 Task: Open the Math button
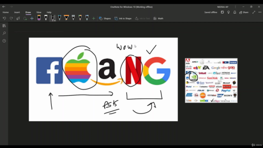[158, 18]
